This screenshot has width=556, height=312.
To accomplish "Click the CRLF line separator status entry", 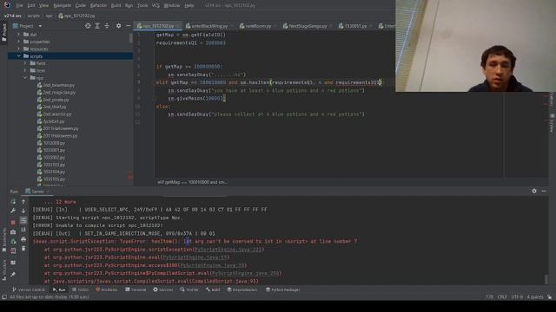I will (x=502, y=296).
